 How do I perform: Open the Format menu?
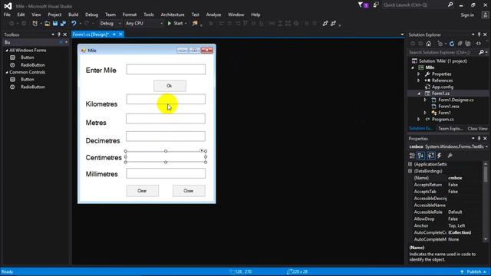130,15
